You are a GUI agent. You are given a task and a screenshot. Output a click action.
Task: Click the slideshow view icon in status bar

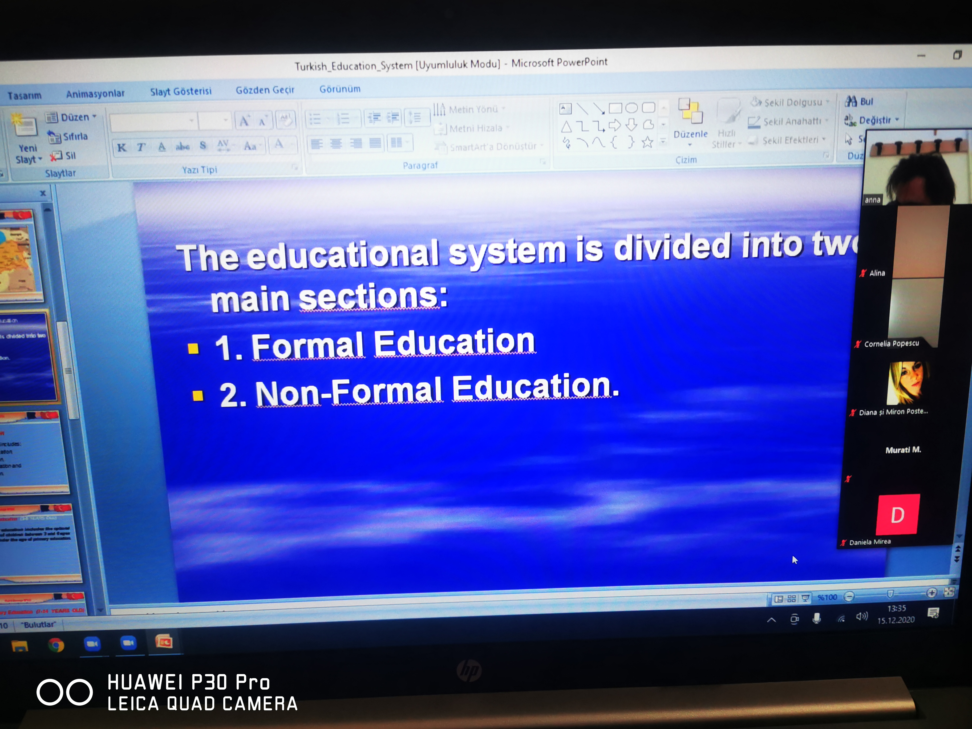tap(805, 598)
